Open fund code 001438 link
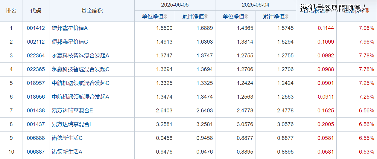This screenshot has width=377, height=159. [36, 111]
